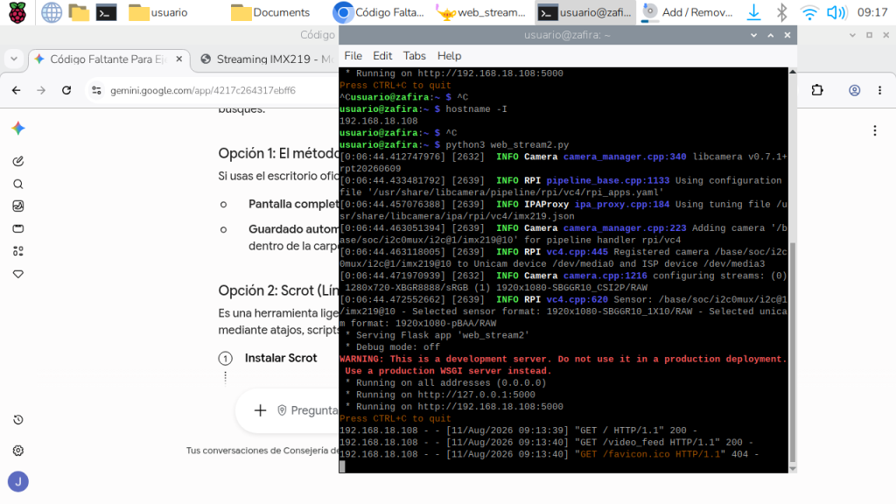Click the Gemini sparkle logo

(18, 128)
